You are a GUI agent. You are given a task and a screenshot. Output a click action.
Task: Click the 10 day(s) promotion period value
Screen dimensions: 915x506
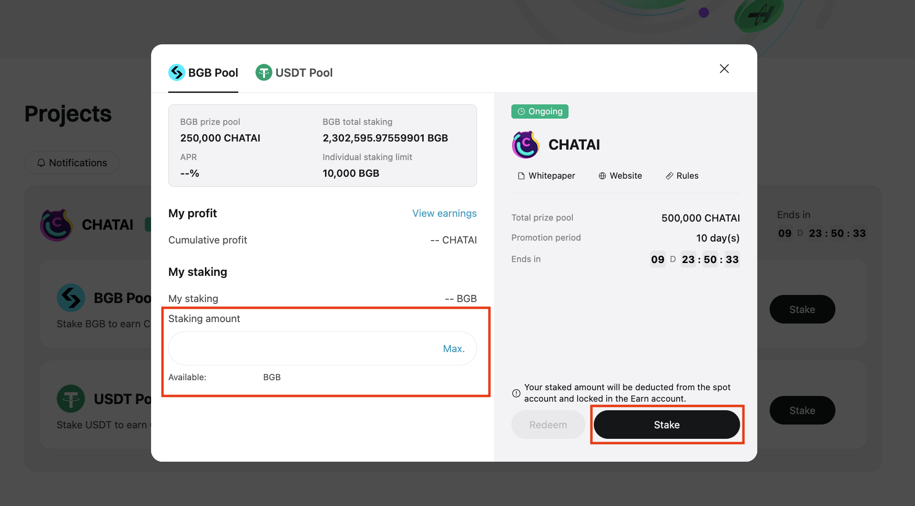[x=718, y=238]
